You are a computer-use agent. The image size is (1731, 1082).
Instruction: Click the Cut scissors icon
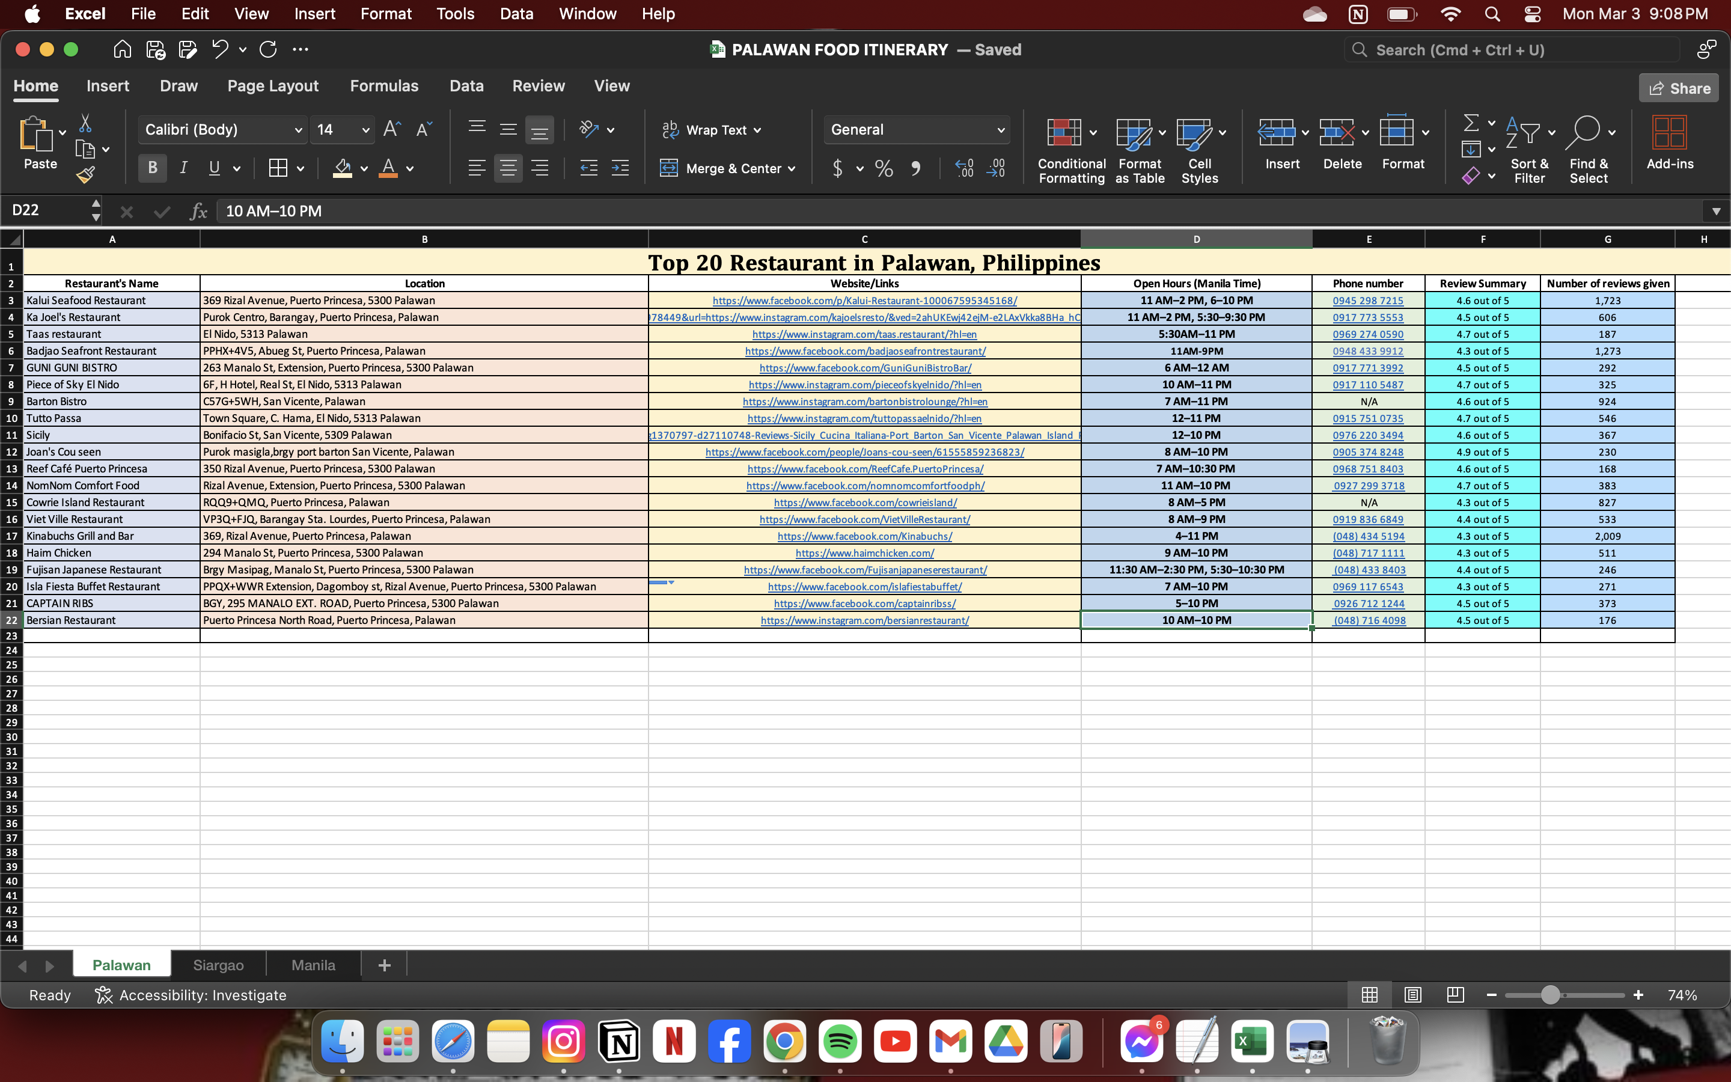[85, 123]
